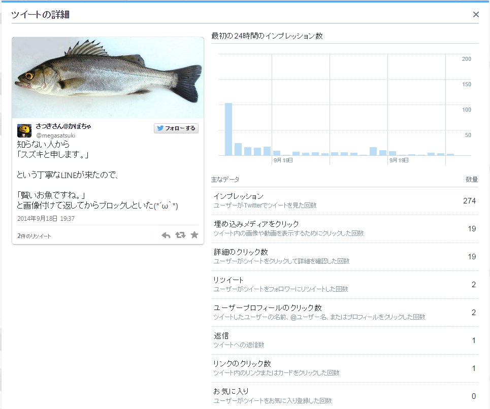Click the tweet text 「スズキと申します。」

pos(53,155)
